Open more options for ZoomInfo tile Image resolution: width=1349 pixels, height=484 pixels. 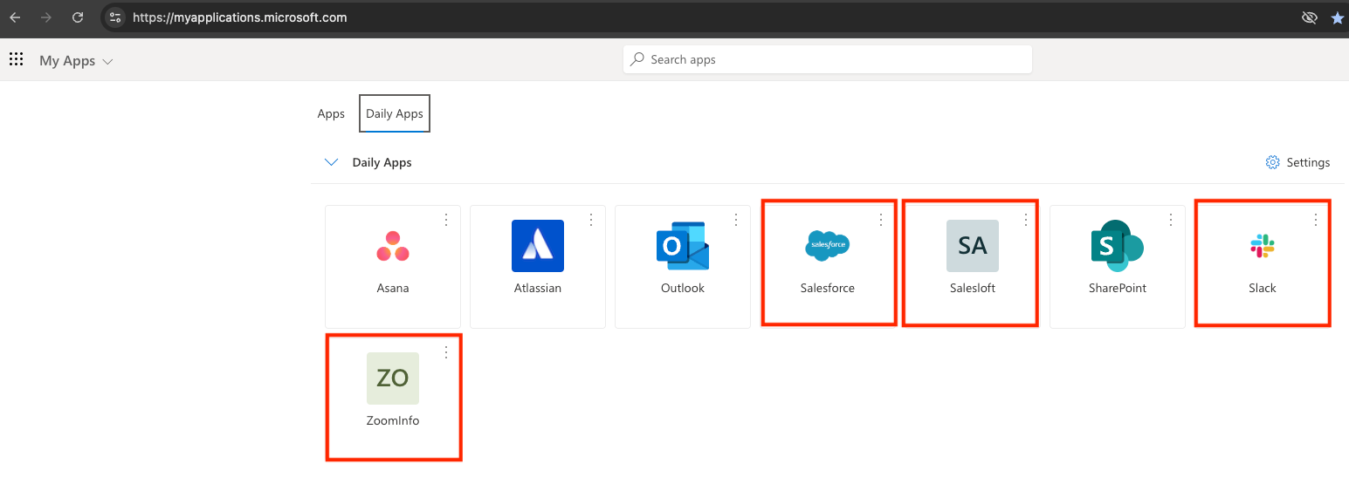pyautogui.click(x=446, y=352)
